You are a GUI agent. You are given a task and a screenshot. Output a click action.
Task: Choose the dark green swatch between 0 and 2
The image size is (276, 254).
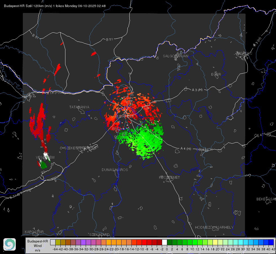169,242
